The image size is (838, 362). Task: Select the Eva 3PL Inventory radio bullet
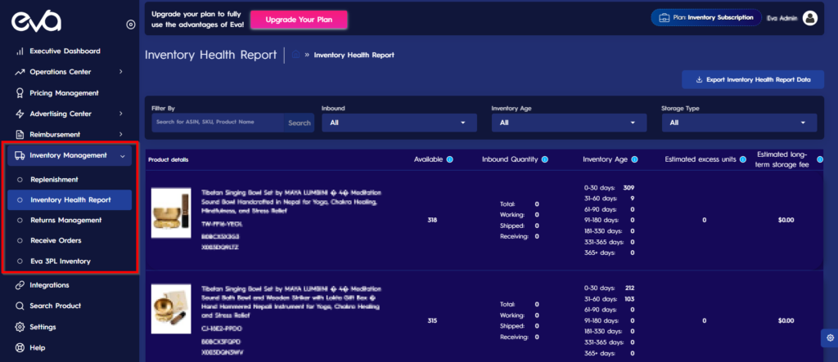(x=20, y=261)
